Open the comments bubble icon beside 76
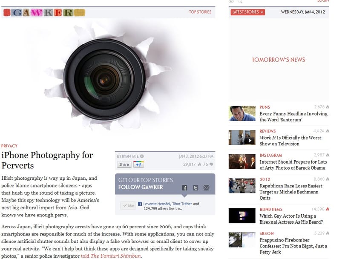The width and height of the screenshot is (345, 259). tap(211, 164)
